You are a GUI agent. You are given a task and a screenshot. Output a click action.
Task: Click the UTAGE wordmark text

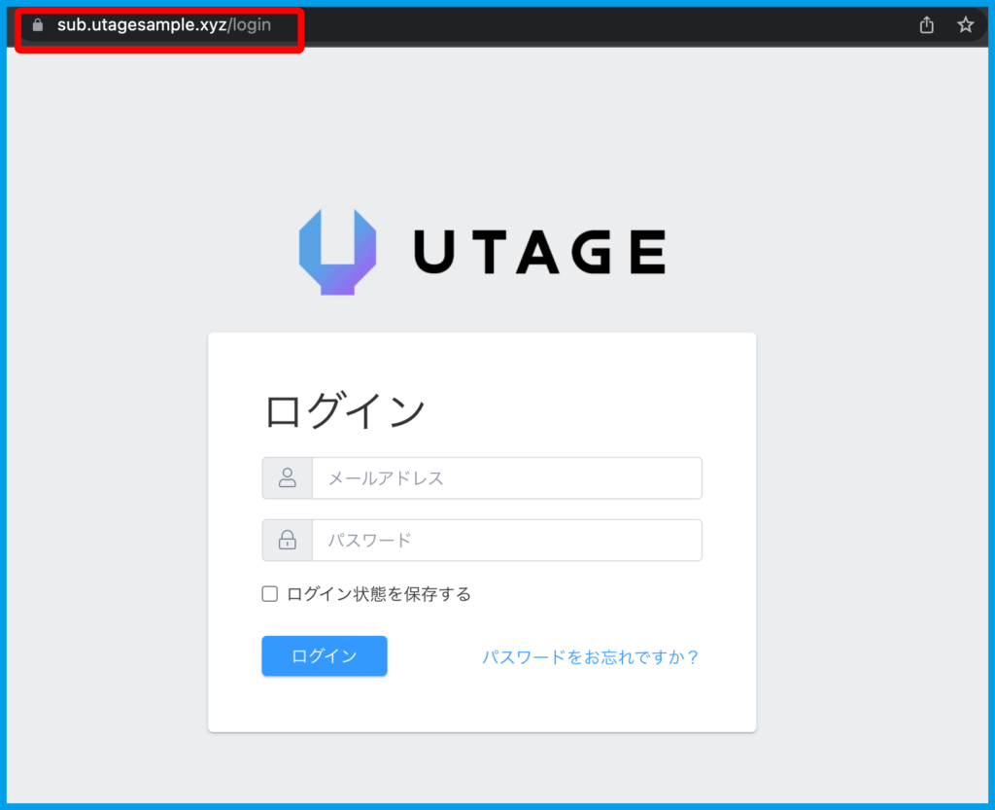pos(539,253)
